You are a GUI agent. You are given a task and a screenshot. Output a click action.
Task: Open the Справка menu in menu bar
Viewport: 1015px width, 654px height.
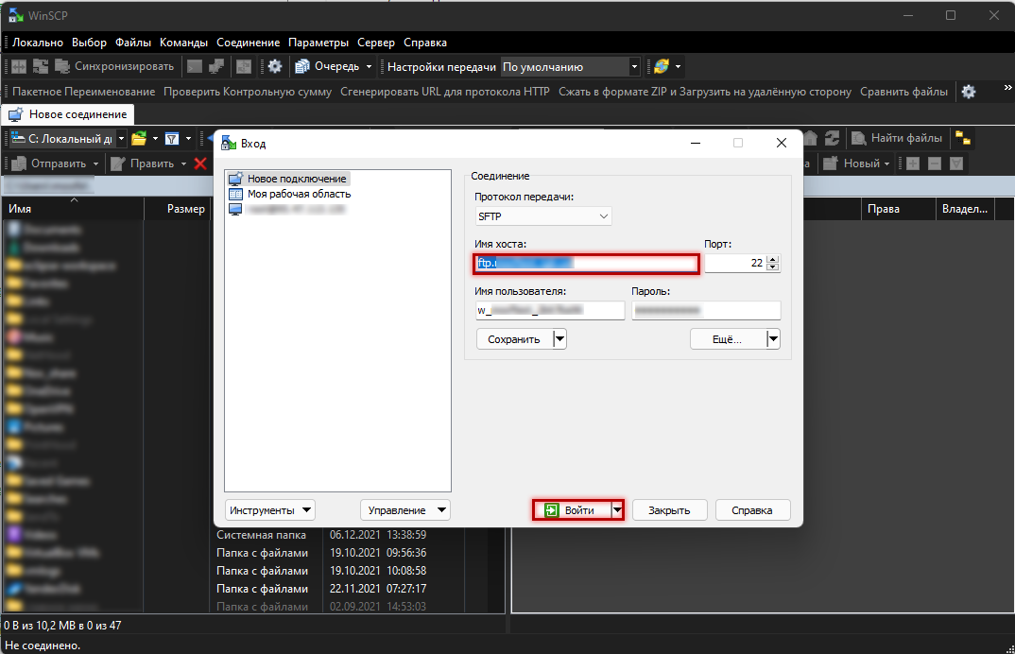pyautogui.click(x=425, y=43)
